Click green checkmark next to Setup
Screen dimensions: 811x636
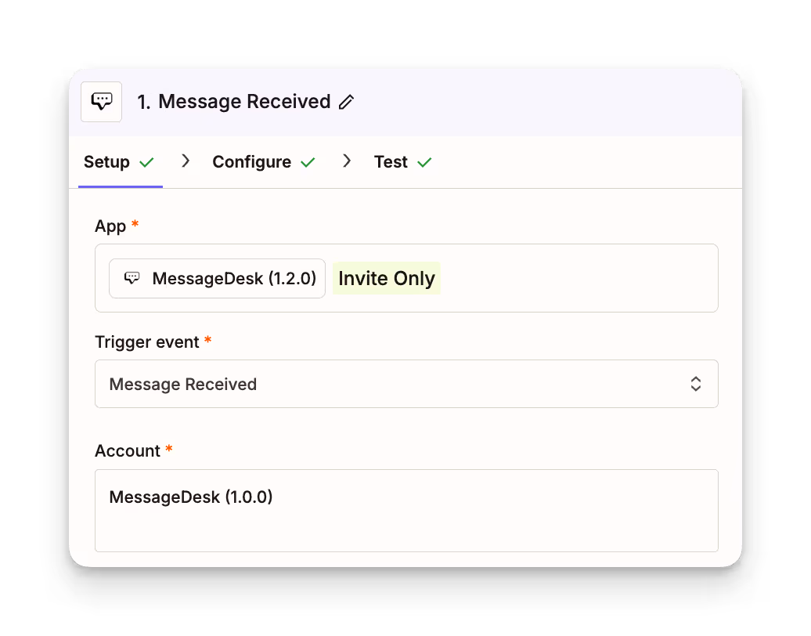coord(147,162)
